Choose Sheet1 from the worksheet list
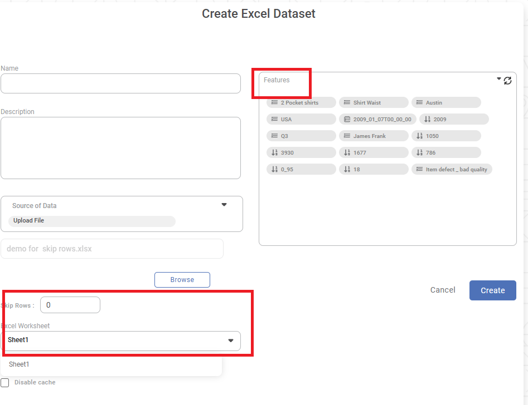The height and width of the screenshot is (405, 528). (x=19, y=364)
